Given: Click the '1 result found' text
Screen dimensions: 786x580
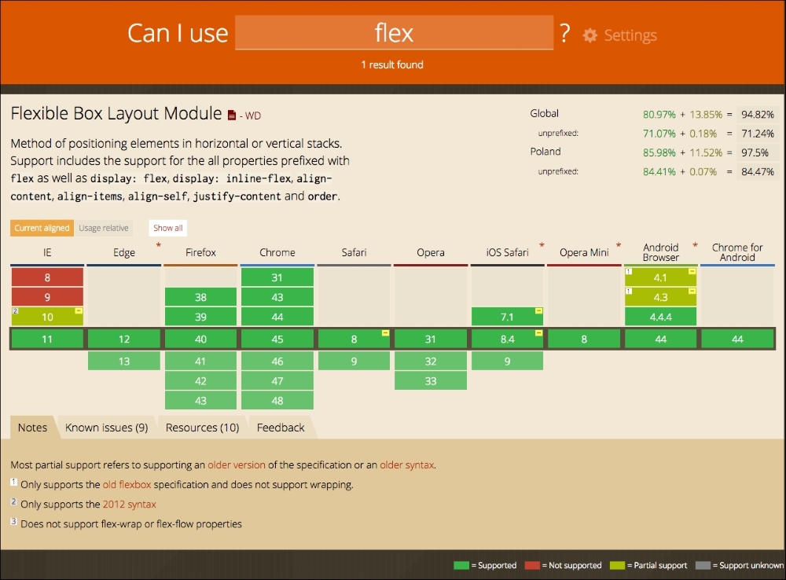Looking at the screenshot, I should [392, 64].
